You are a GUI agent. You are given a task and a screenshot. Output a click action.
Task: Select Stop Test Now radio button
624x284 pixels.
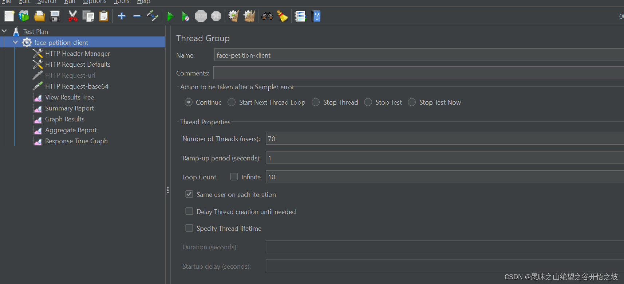[412, 102]
